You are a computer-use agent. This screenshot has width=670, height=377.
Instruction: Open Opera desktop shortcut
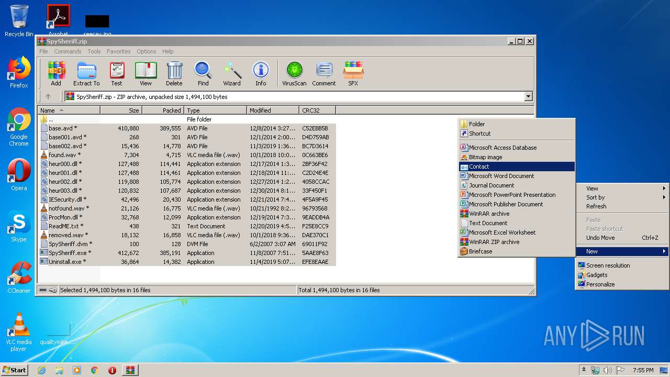[x=19, y=175]
